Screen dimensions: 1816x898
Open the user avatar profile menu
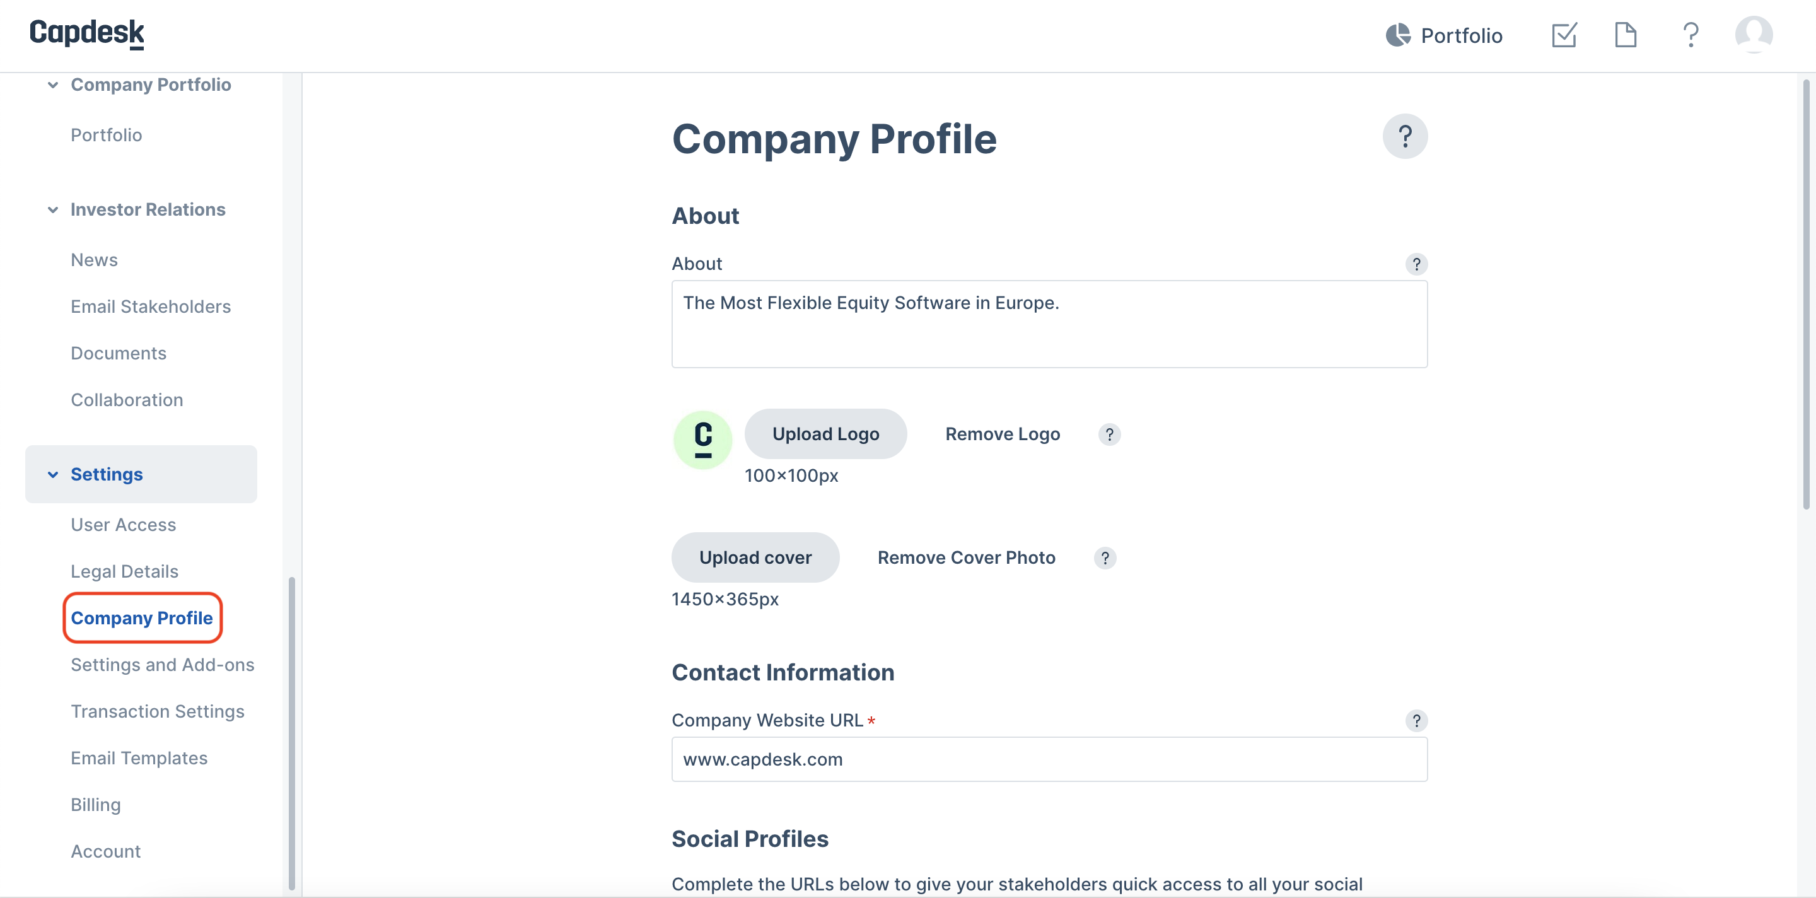[1753, 35]
